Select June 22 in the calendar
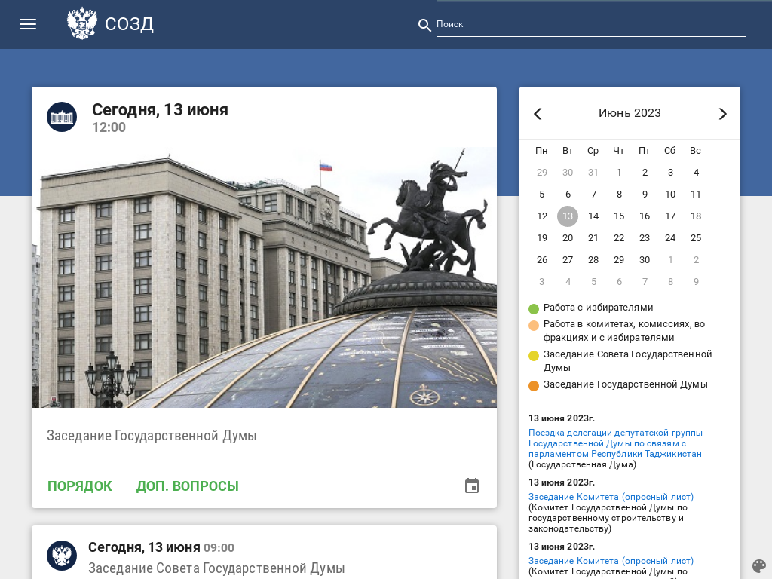The height and width of the screenshot is (579, 772). click(x=619, y=237)
